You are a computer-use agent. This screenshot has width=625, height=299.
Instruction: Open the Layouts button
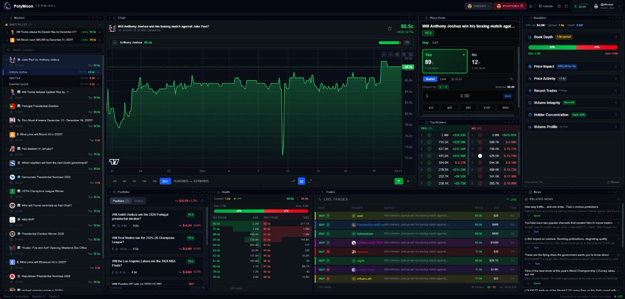[x=545, y=6]
